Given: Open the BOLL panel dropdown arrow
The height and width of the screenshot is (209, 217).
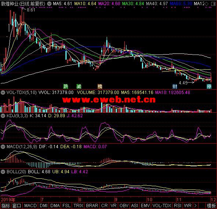Looking at the screenshot, I should coord(3,172).
